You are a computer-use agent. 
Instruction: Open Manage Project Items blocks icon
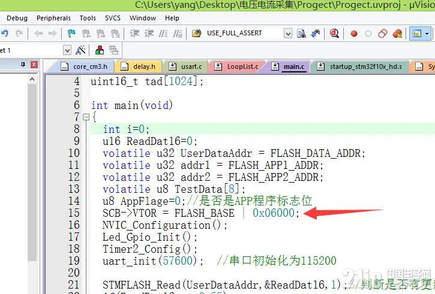pyautogui.click(x=100, y=50)
